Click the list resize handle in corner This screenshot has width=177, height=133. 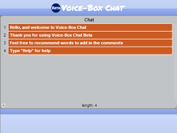click(x=176, y=107)
